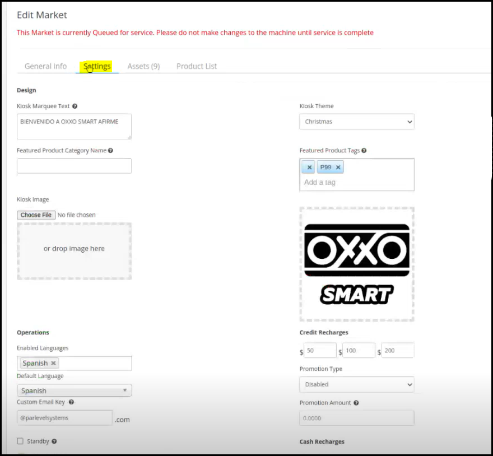Click the Standby help icon

[x=54, y=441]
